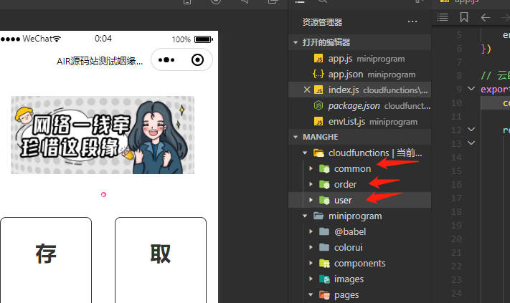The height and width of the screenshot is (303, 510).
Task: Select index.js cloudfunctions in open editors
Action: coord(359,90)
